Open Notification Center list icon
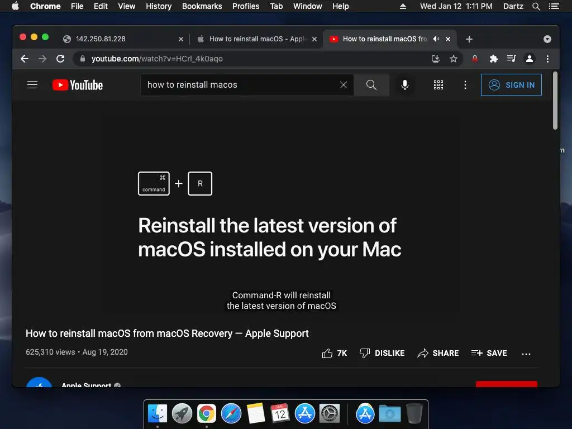The width and height of the screenshot is (572, 429). [554, 6]
